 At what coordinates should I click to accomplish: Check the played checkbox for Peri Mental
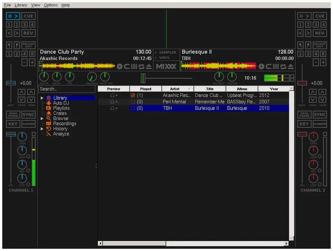pos(133,102)
